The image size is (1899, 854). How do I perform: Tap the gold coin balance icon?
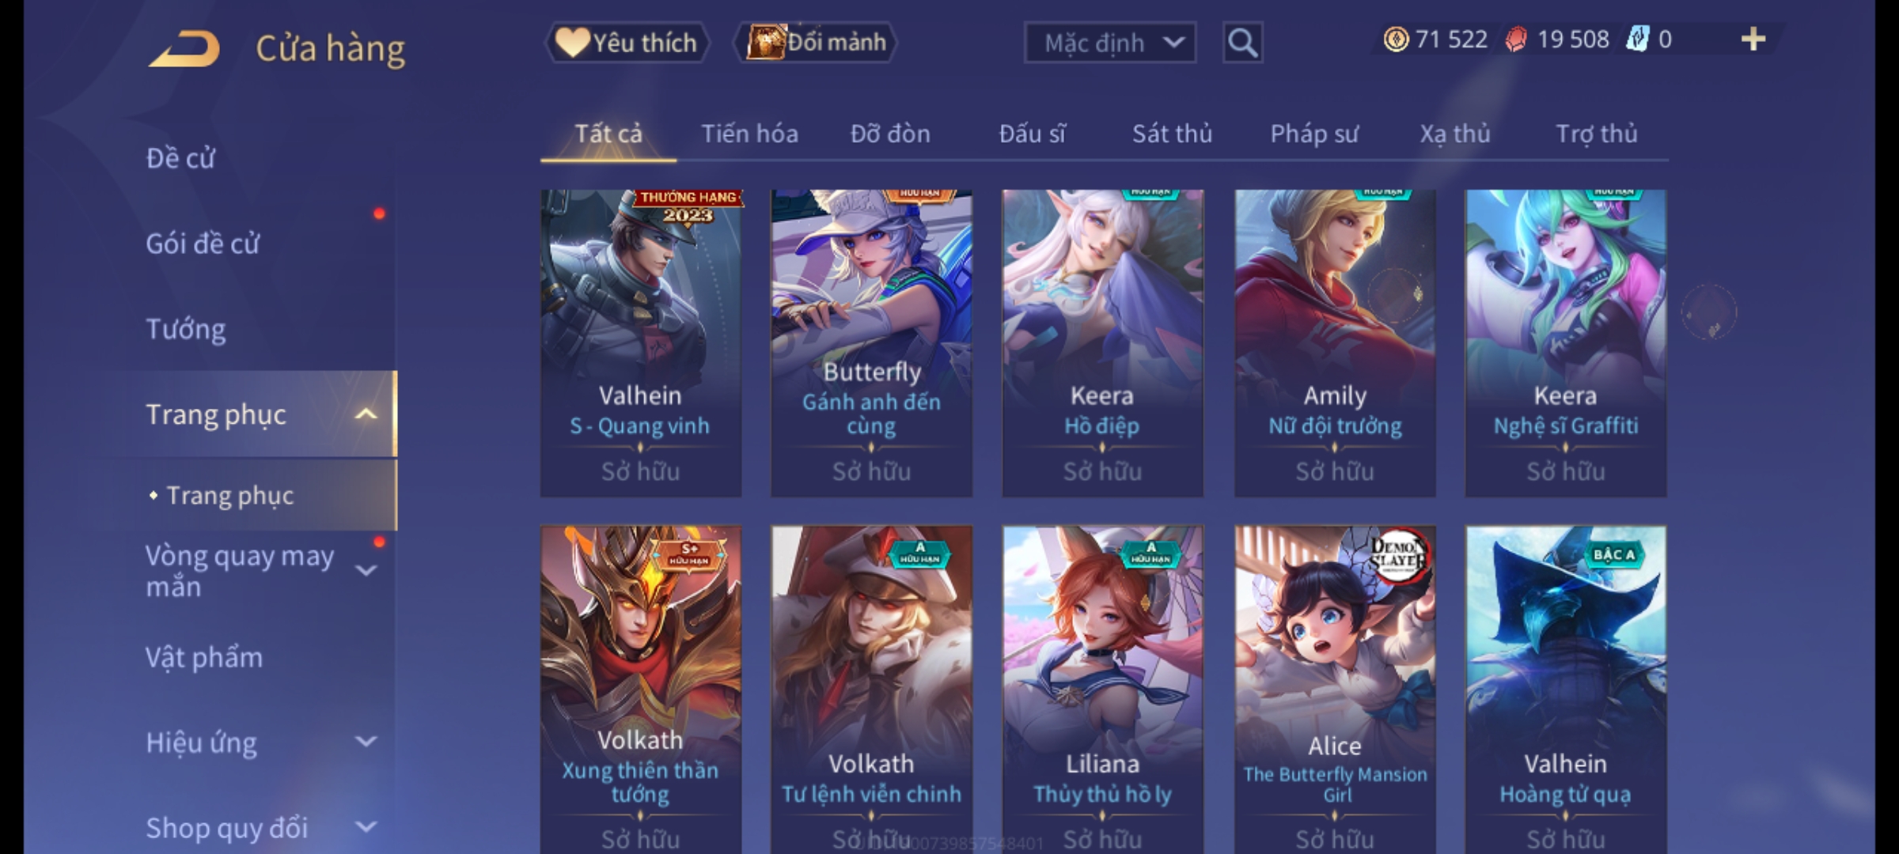click(x=1396, y=40)
